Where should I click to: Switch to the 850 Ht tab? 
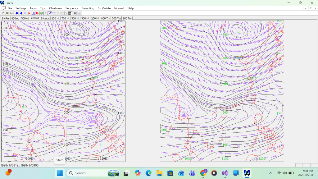pos(55,18)
